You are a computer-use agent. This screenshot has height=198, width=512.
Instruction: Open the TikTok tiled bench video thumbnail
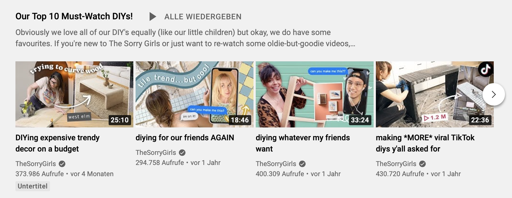435,94
